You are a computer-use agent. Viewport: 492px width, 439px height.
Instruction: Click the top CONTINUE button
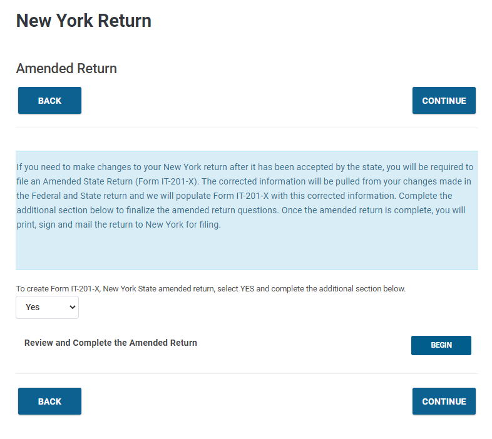click(444, 100)
